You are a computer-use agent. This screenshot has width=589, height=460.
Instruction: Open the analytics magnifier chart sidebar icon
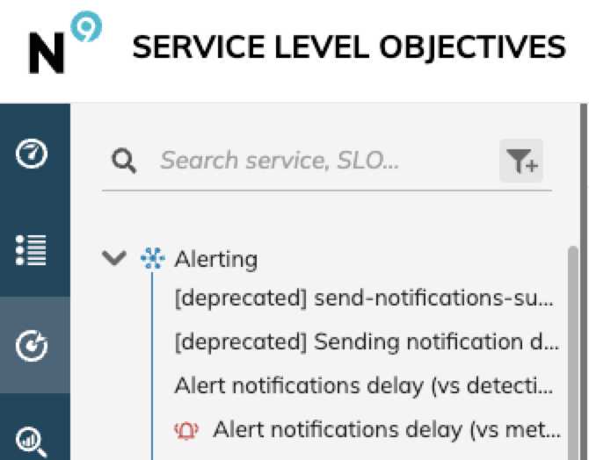(x=32, y=442)
